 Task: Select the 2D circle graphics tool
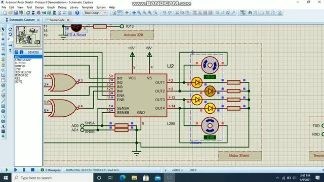pos(3,111)
